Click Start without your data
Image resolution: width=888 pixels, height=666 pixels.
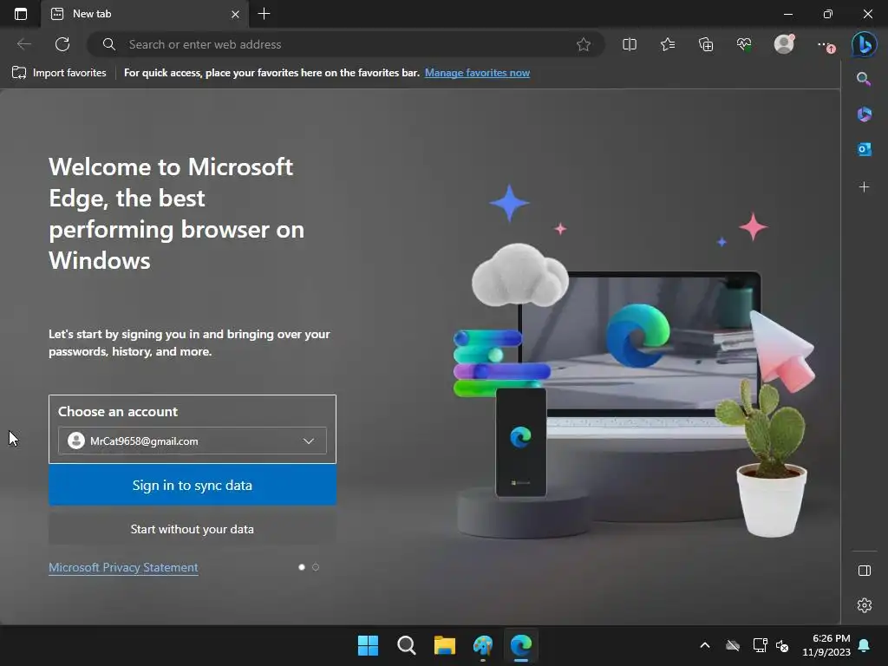pyautogui.click(x=193, y=529)
